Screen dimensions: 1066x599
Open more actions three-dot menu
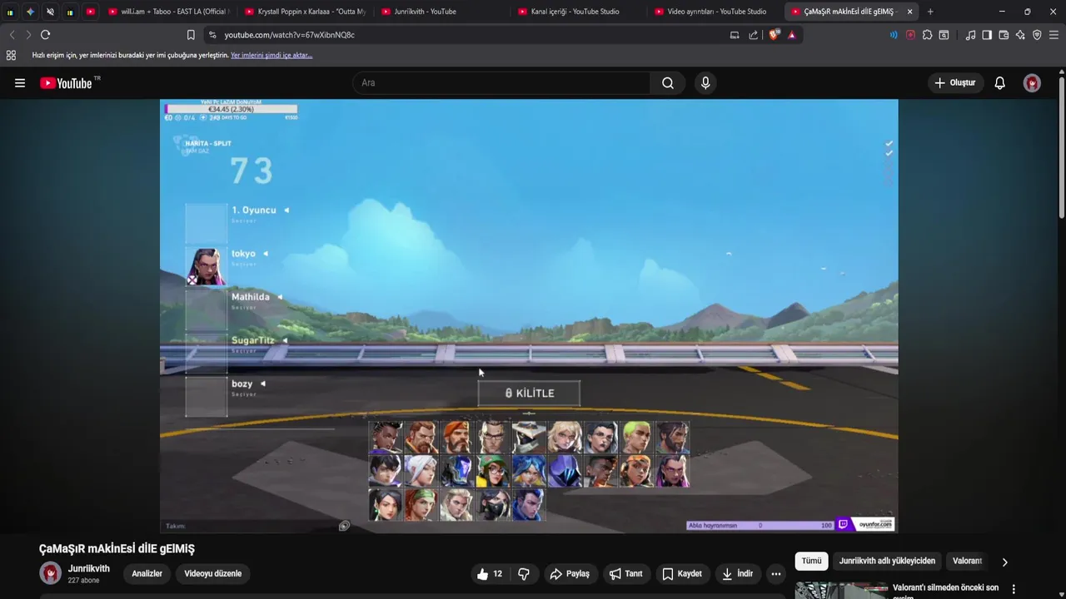pos(776,574)
